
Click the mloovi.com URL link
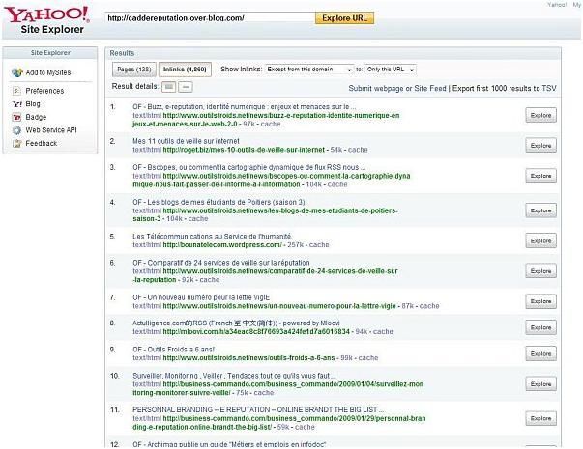pyautogui.click(x=256, y=331)
